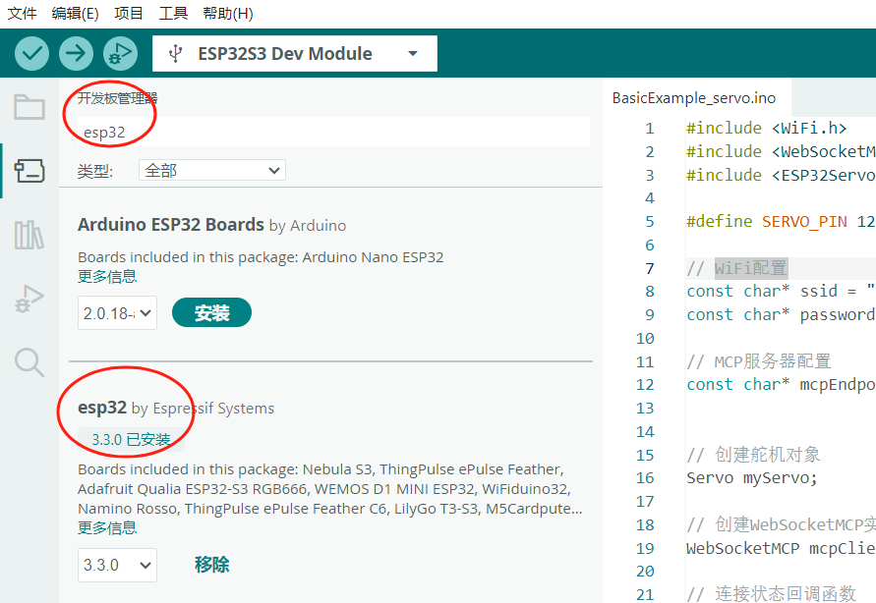Open the 项目 menu
Image resolution: width=876 pixels, height=603 pixels.
click(x=129, y=14)
